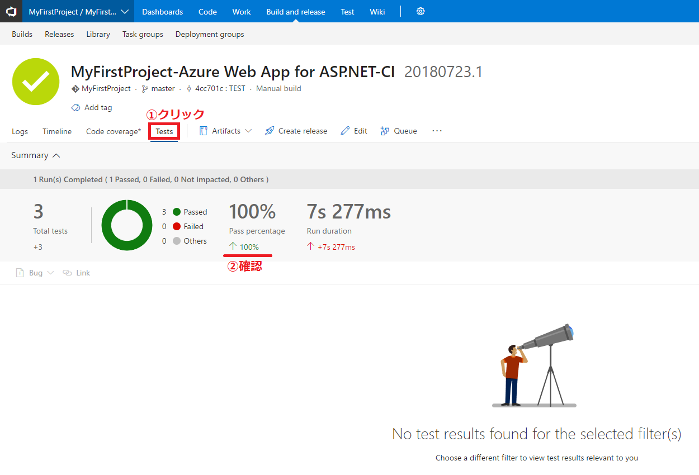The height and width of the screenshot is (475, 699).
Task: Click the Add tag icon
Action: (x=75, y=107)
